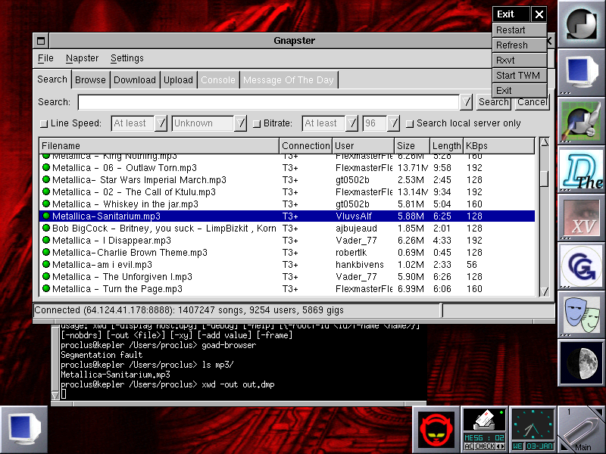Click the results list vertical scrollbar thumb

pyautogui.click(x=543, y=178)
